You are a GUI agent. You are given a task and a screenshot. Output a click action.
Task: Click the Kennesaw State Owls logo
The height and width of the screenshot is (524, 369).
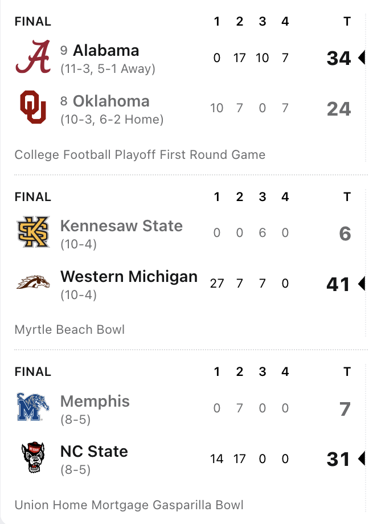coord(34,232)
